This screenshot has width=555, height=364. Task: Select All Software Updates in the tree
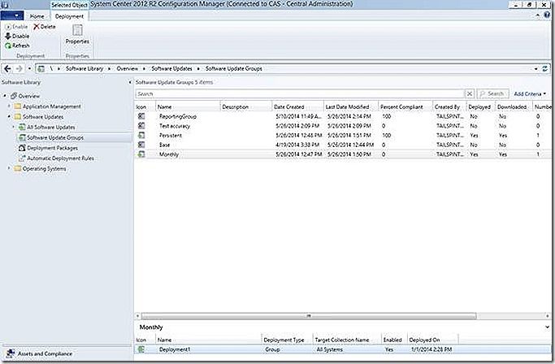51,127
